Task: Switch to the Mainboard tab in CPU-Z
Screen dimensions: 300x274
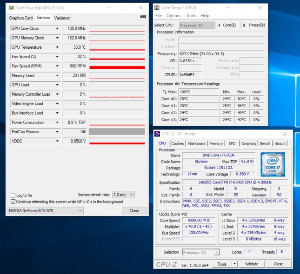Action: coord(196,144)
